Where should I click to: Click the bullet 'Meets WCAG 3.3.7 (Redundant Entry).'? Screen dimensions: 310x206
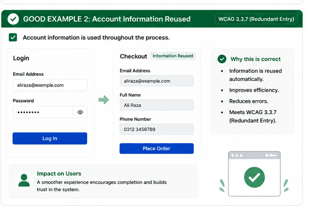253,116
